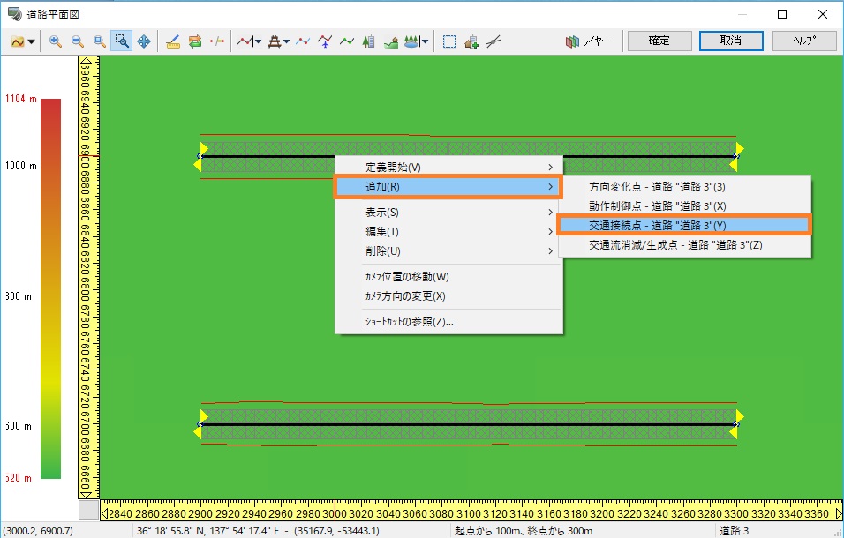
Task: Expand the 編集(T) submenu
Action: [448, 232]
